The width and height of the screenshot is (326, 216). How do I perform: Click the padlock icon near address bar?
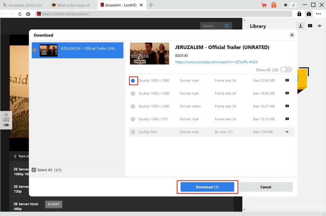299,14
